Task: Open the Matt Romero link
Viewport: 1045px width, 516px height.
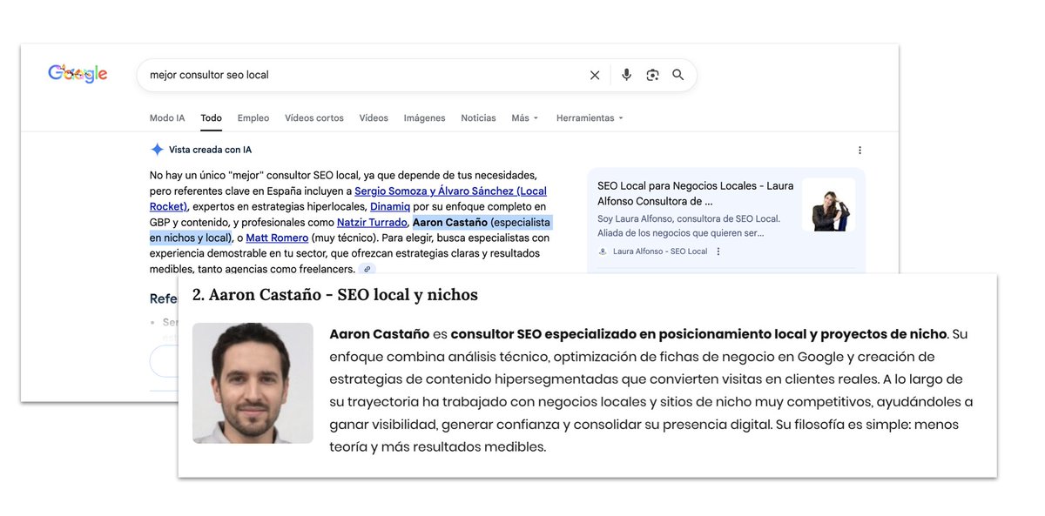Action: [277, 238]
